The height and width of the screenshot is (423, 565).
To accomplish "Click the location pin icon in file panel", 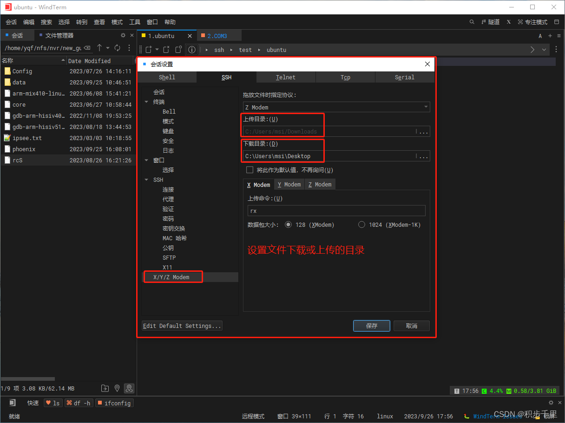I will click(x=117, y=388).
